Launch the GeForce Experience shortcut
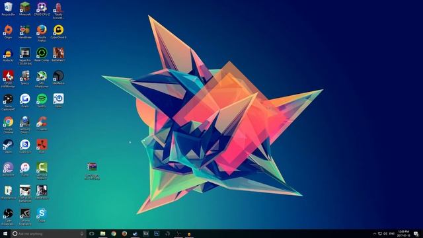 click(x=25, y=217)
